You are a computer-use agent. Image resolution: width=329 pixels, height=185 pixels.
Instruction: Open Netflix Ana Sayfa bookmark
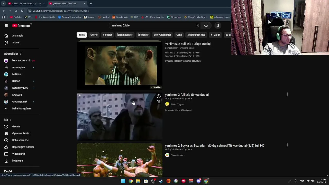(x=45, y=17)
